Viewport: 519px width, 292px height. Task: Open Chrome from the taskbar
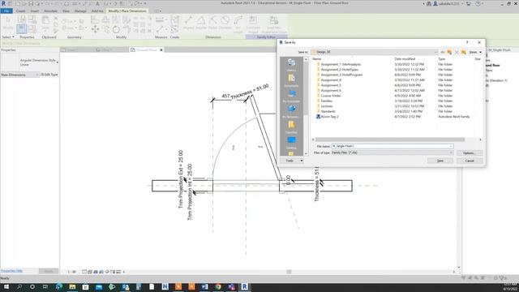(218, 286)
